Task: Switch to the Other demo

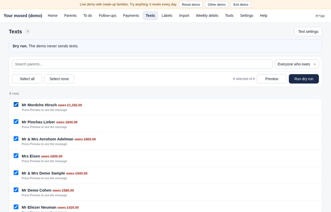Action: (x=217, y=5)
